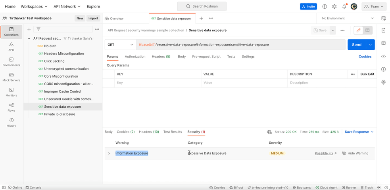Image resolution: width=390 pixels, height=190 pixels.
Task: Open query params column options three-dot icon
Action: 352,74
